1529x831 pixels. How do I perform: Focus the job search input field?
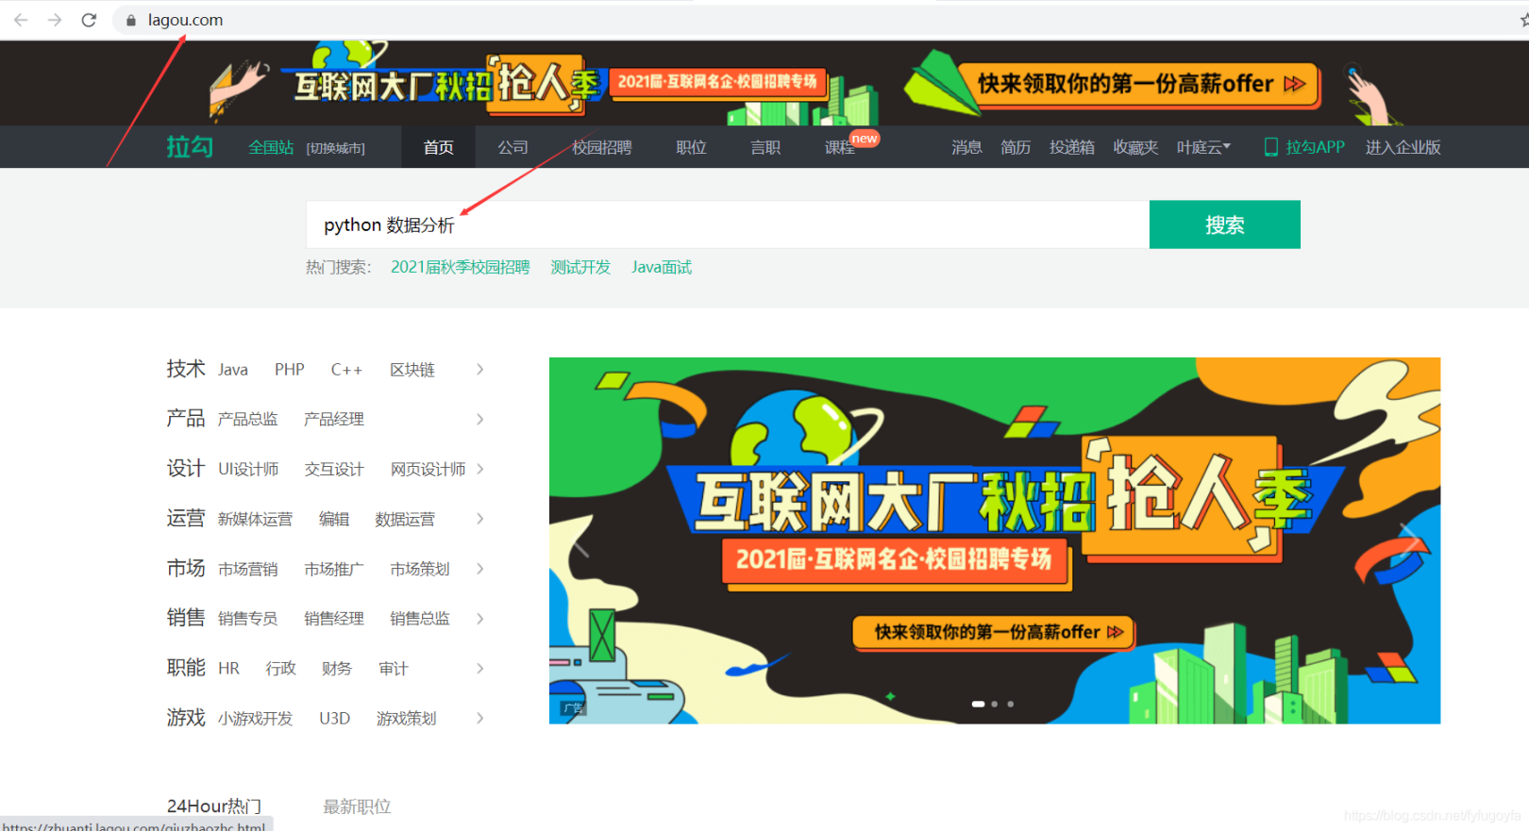click(728, 224)
